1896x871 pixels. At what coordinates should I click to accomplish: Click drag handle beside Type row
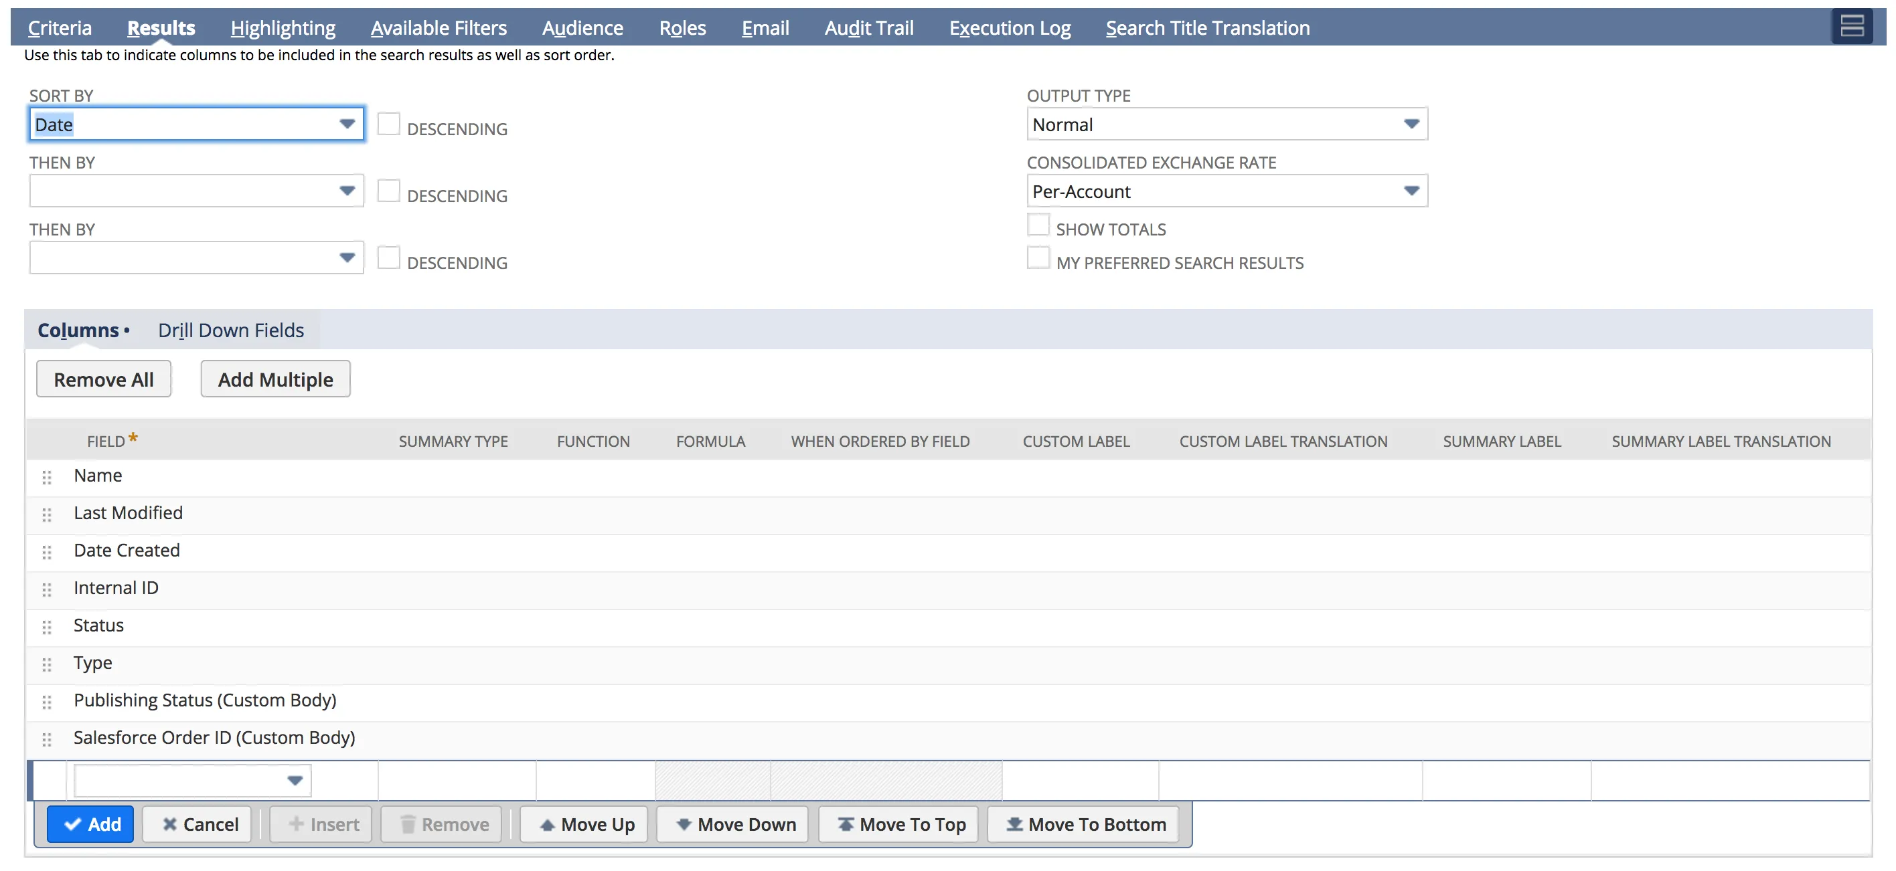(47, 664)
